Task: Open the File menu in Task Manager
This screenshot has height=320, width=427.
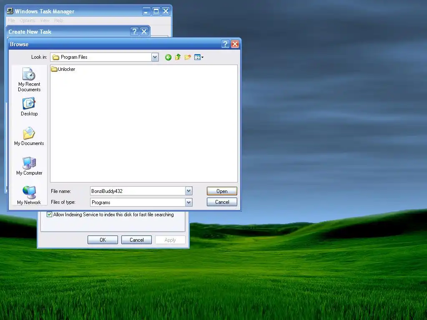Action: (x=11, y=20)
